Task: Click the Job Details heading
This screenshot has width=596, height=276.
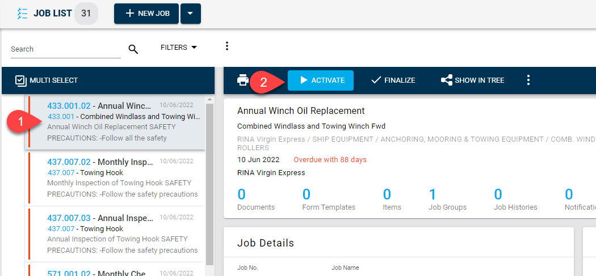Action: (265, 243)
